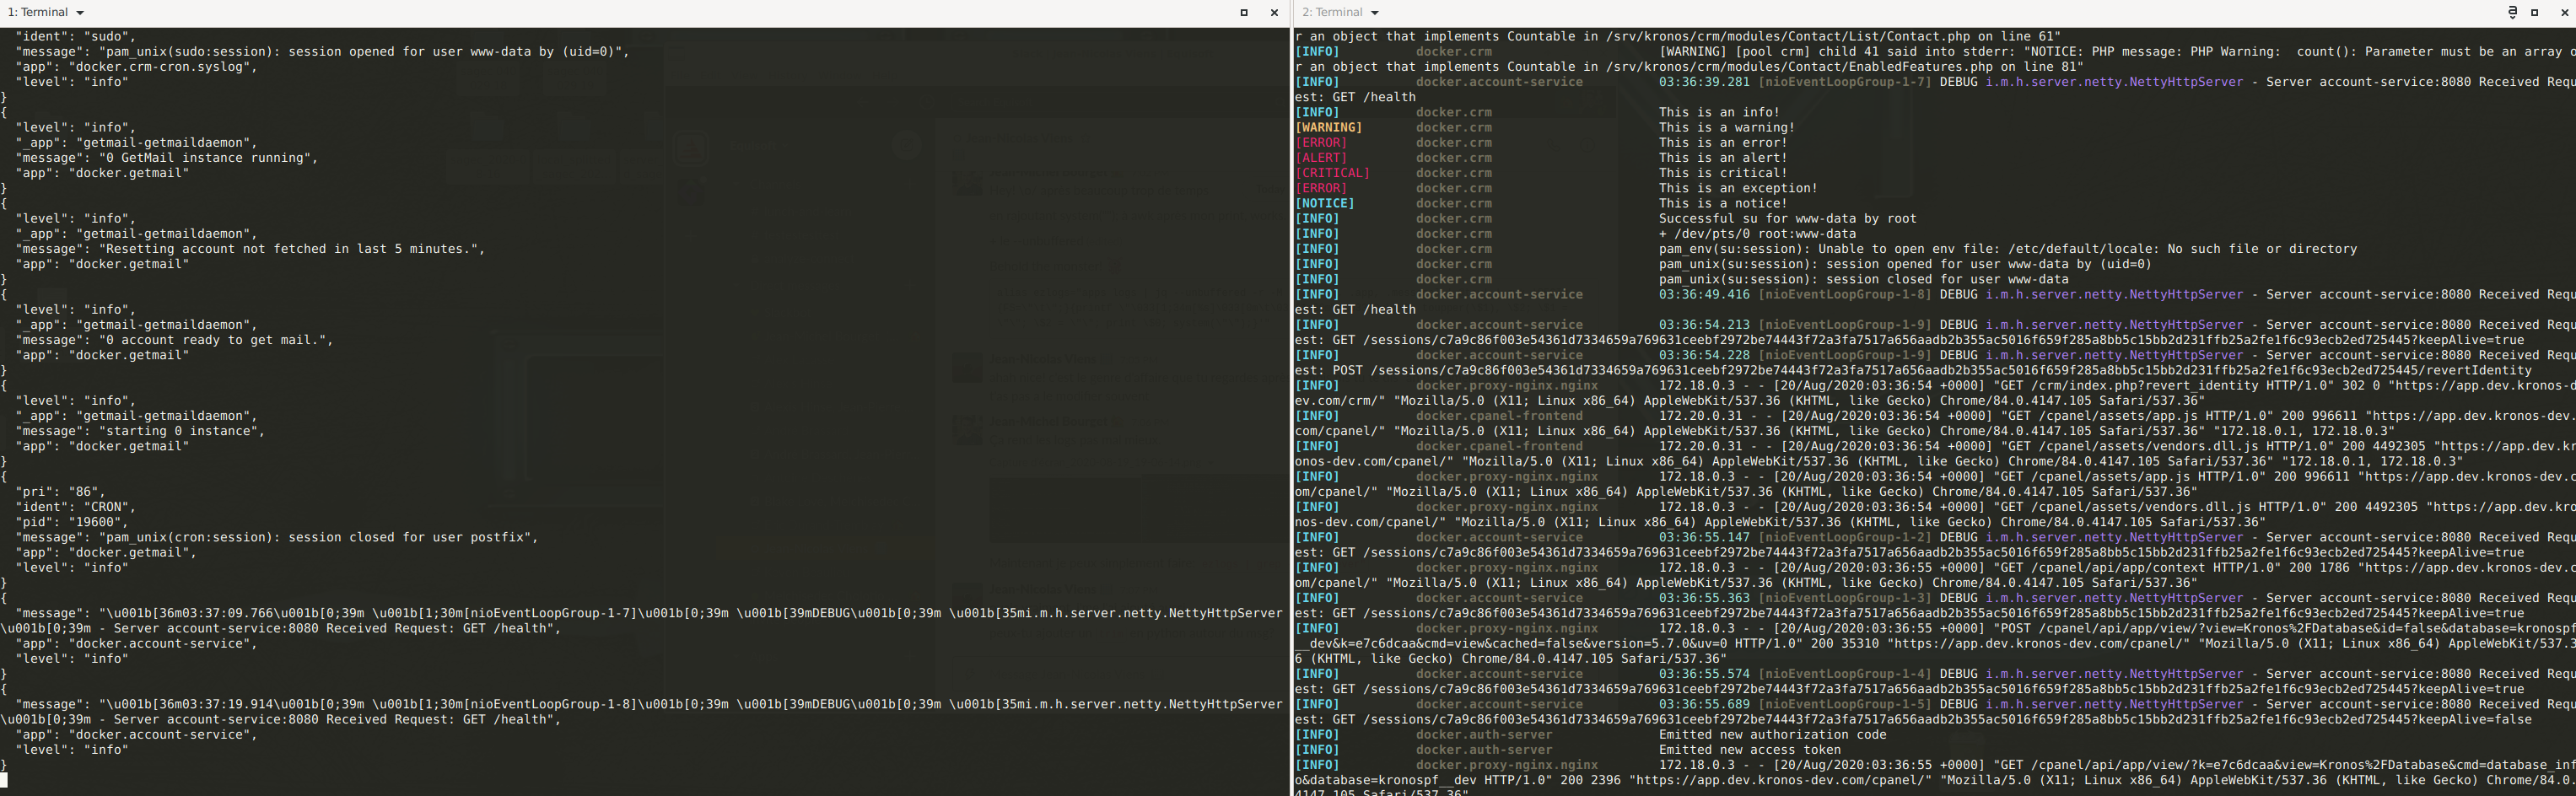Close terminal pane 2

coord(2564,13)
